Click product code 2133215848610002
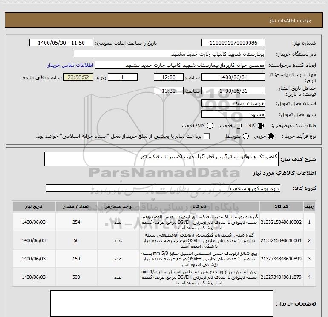Image resolution: width=328 pixels, height=317 pixels. pyautogui.click(x=281, y=222)
